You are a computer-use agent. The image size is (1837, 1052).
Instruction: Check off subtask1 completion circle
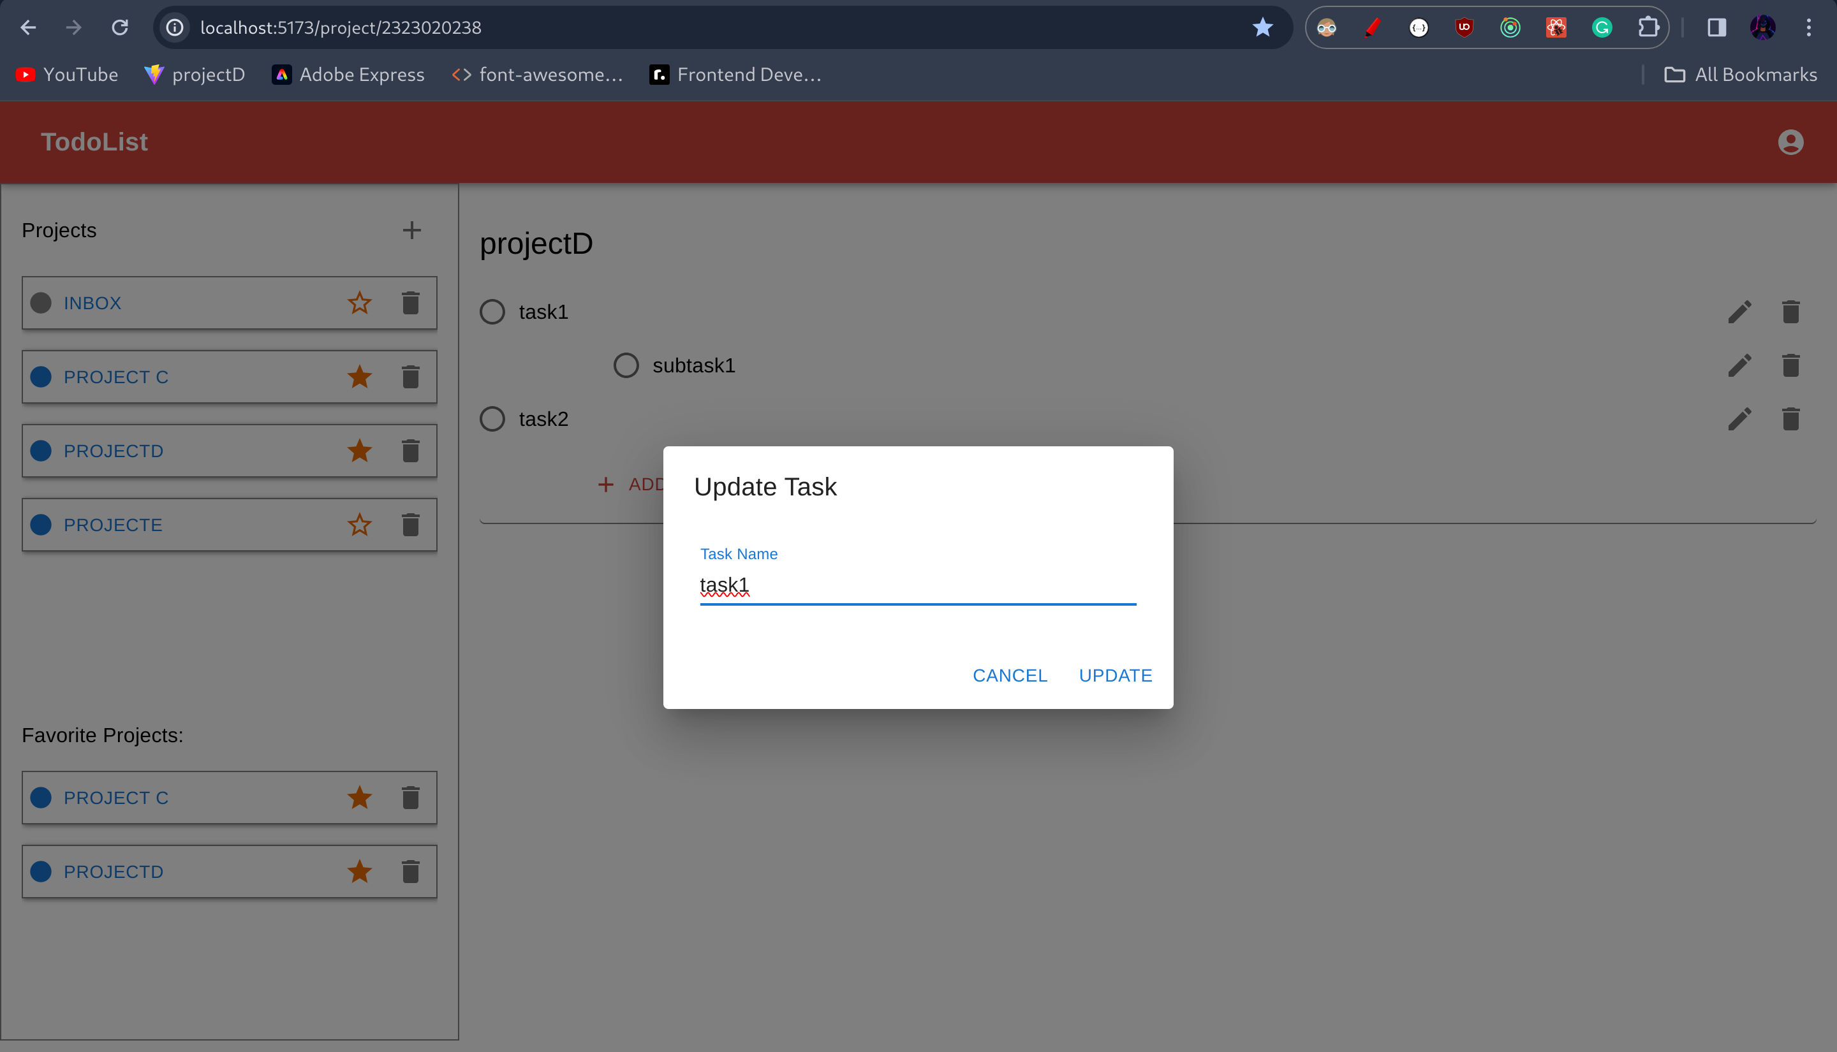(626, 365)
